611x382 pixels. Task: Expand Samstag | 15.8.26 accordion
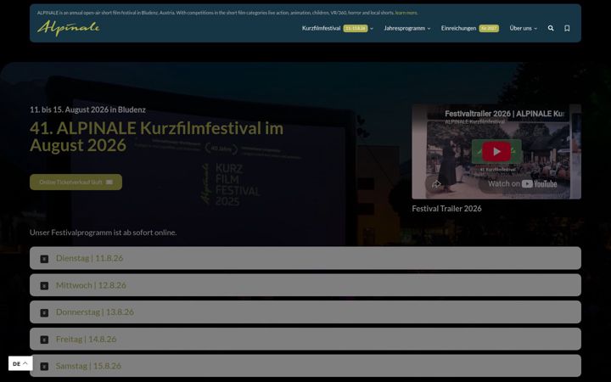[305, 366]
